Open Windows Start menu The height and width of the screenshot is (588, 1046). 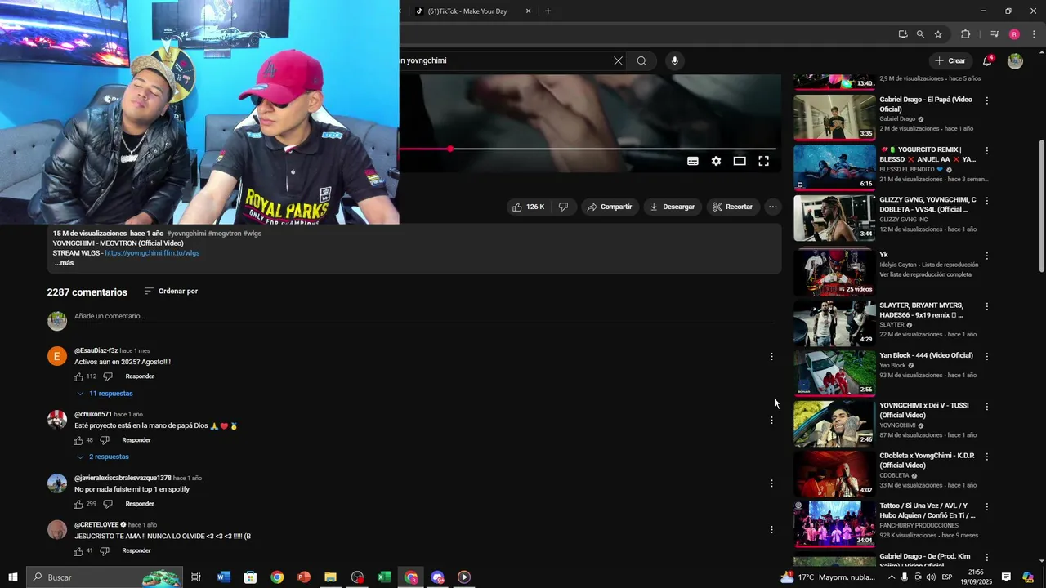click(12, 577)
